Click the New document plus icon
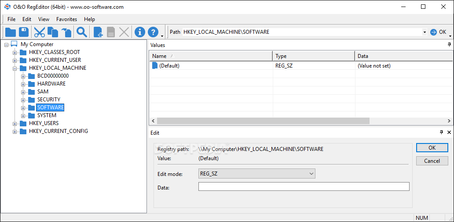 pyautogui.click(x=98, y=32)
